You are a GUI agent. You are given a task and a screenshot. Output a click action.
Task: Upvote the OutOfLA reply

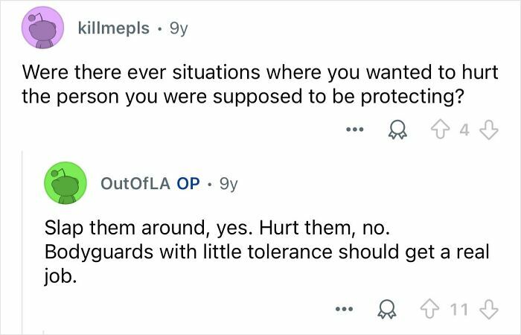point(429,310)
